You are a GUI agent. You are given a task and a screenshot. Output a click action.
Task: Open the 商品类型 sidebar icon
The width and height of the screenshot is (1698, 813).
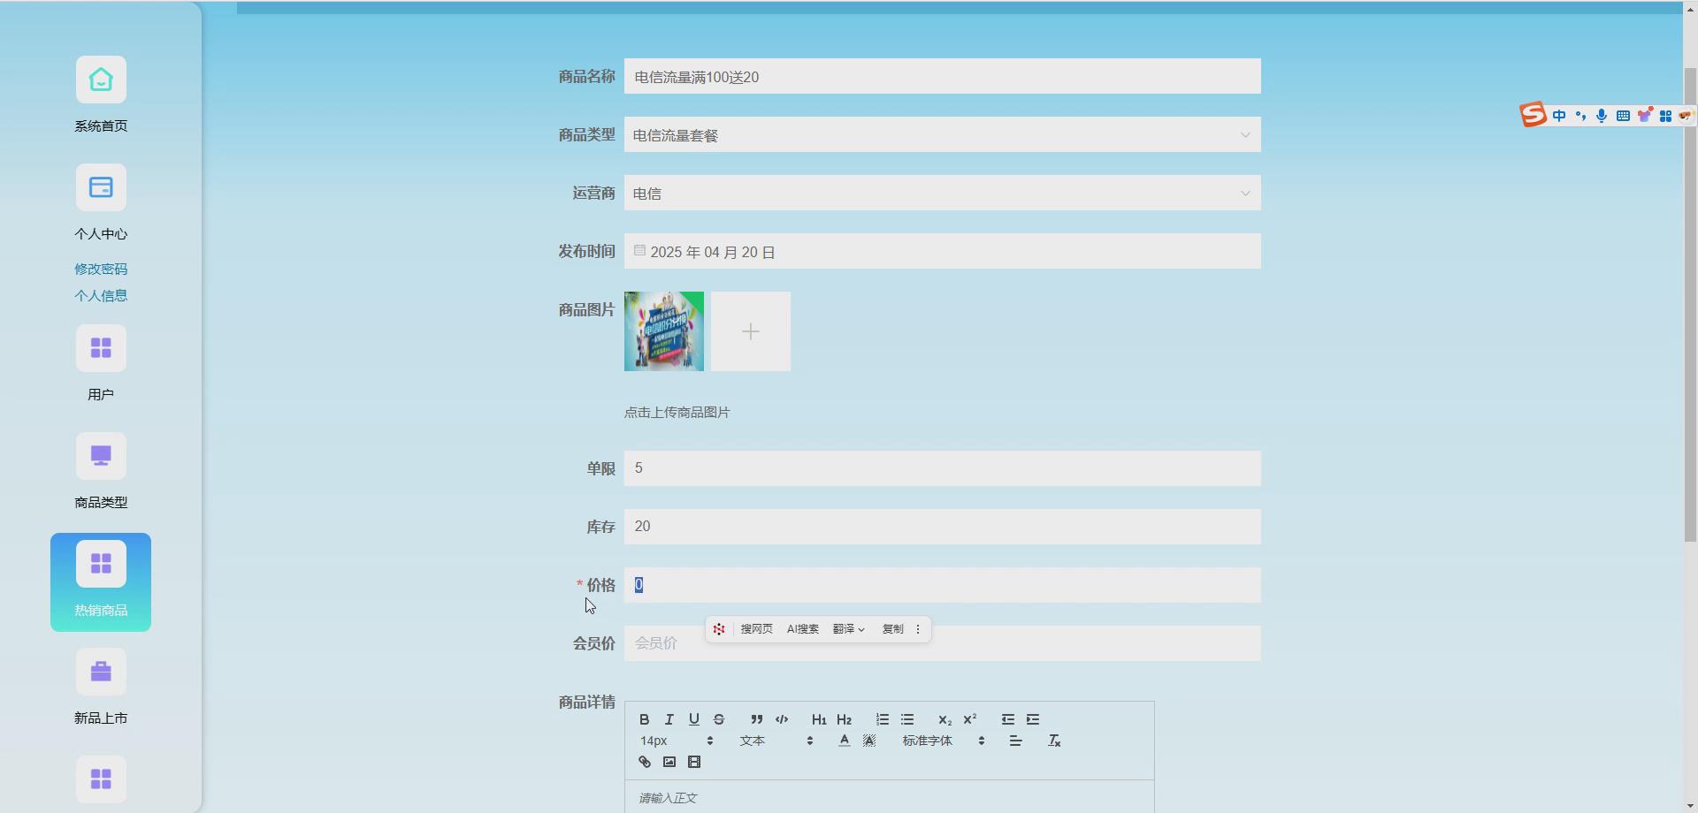tap(101, 456)
